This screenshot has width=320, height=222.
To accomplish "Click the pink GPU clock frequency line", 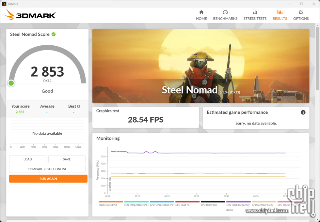I will (198, 173).
